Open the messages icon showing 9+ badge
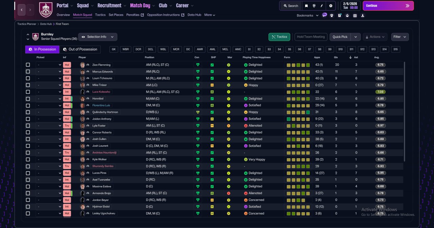Viewport: 434px width, 228px height. pos(324,15)
